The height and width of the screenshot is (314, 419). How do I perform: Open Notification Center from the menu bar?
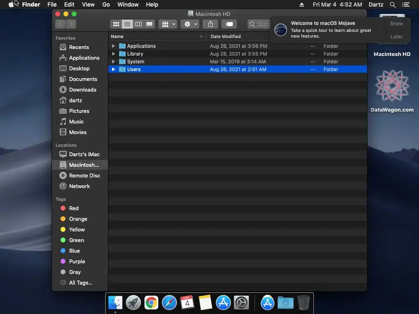[406, 4]
